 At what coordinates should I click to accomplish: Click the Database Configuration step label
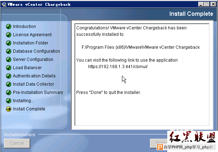pos(36,51)
